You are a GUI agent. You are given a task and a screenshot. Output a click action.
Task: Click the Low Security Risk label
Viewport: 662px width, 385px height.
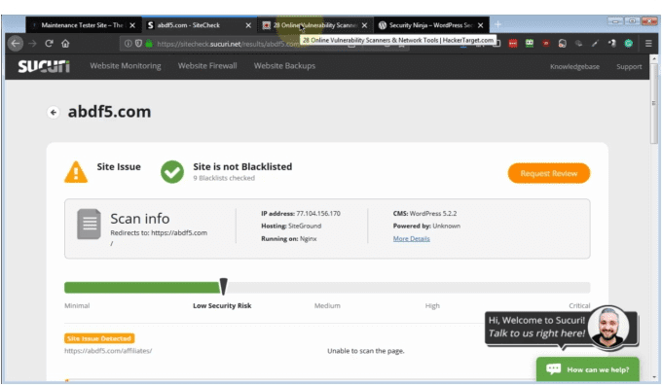pos(222,305)
